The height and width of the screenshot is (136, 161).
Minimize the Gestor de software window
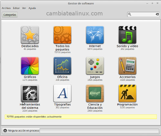(x=147, y=4)
